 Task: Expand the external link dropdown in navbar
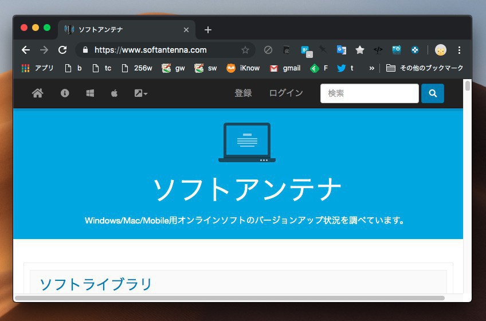coord(141,93)
